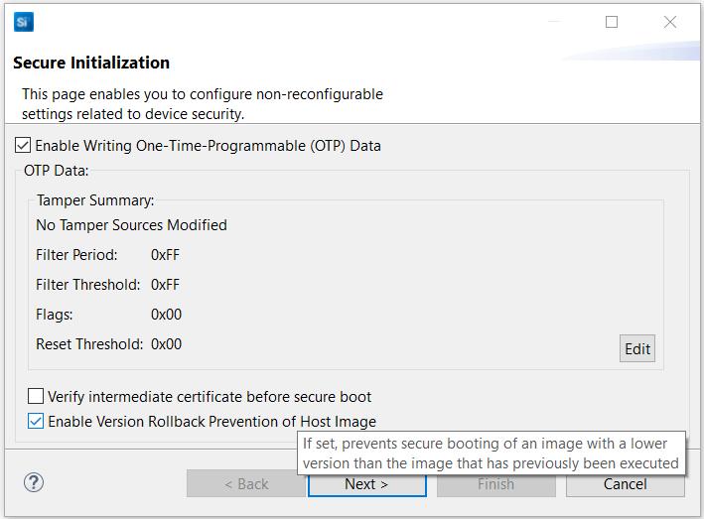This screenshot has width=704, height=519.
Task: Cancel the Secure Initialization wizard
Action: pyautogui.click(x=625, y=484)
